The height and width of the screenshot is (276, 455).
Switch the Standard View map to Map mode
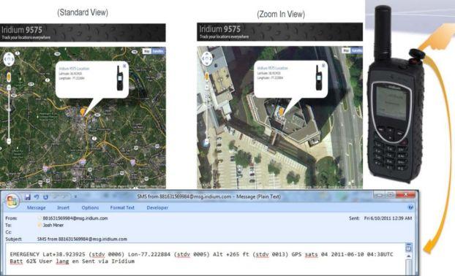pyautogui.click(x=147, y=51)
